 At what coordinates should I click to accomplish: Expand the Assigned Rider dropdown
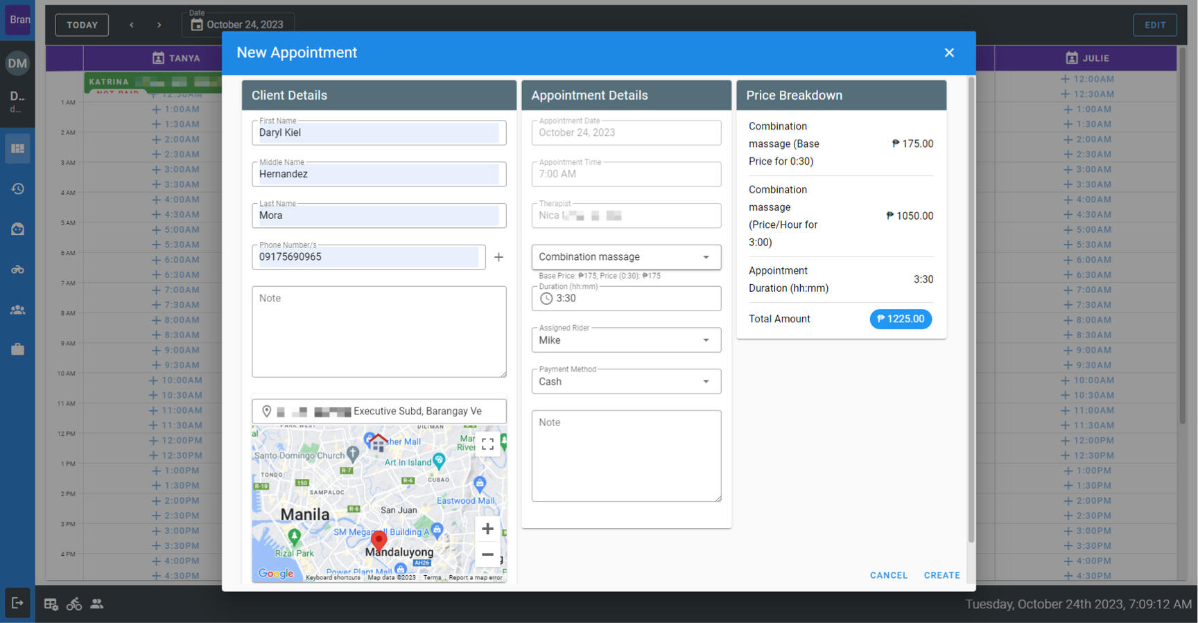[625, 340]
